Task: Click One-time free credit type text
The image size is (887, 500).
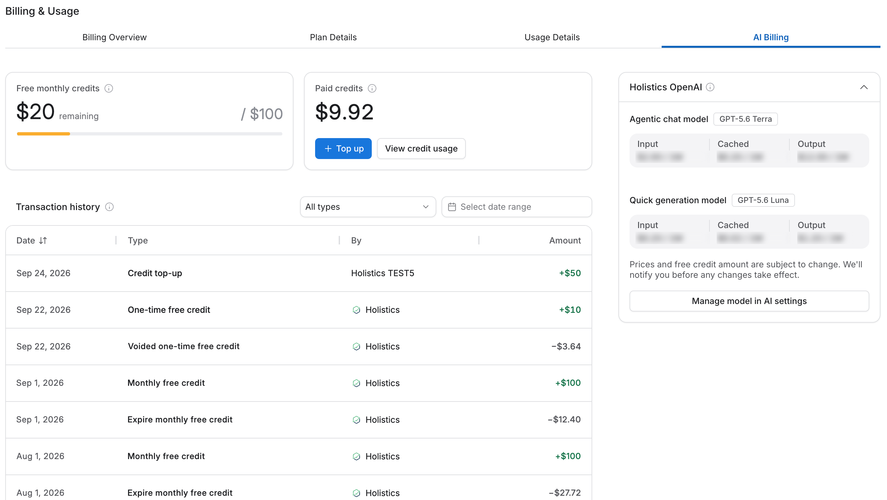Action: 169,310
